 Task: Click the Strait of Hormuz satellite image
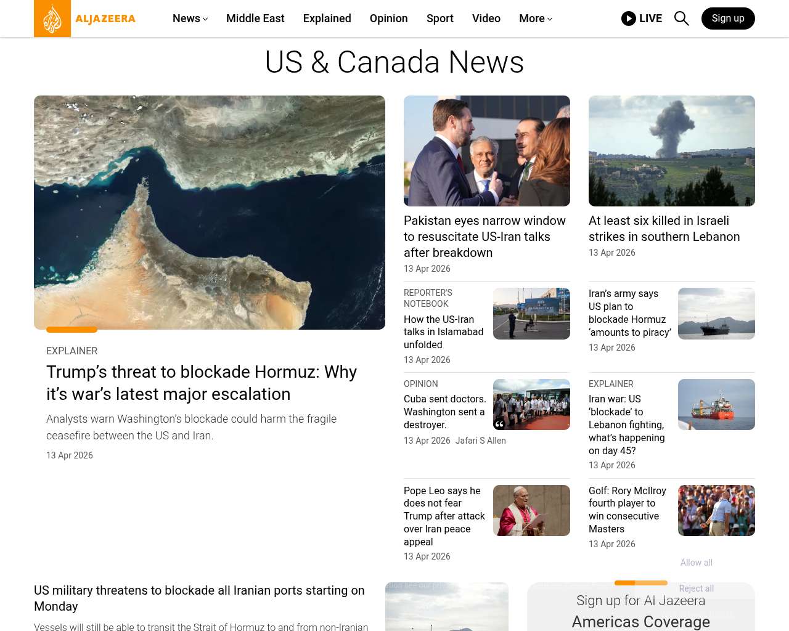click(x=210, y=213)
